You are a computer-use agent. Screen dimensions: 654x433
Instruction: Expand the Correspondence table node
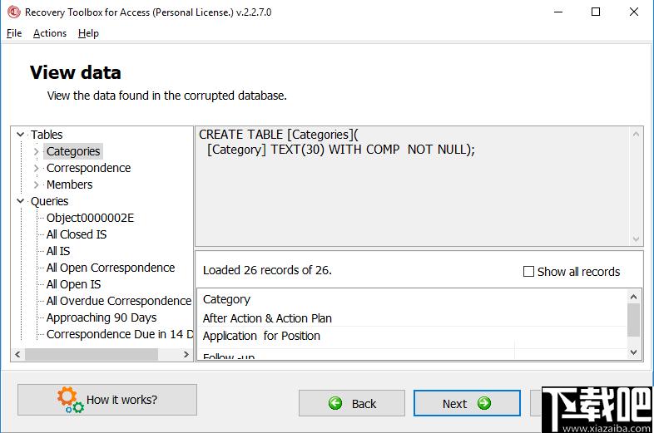pos(37,168)
